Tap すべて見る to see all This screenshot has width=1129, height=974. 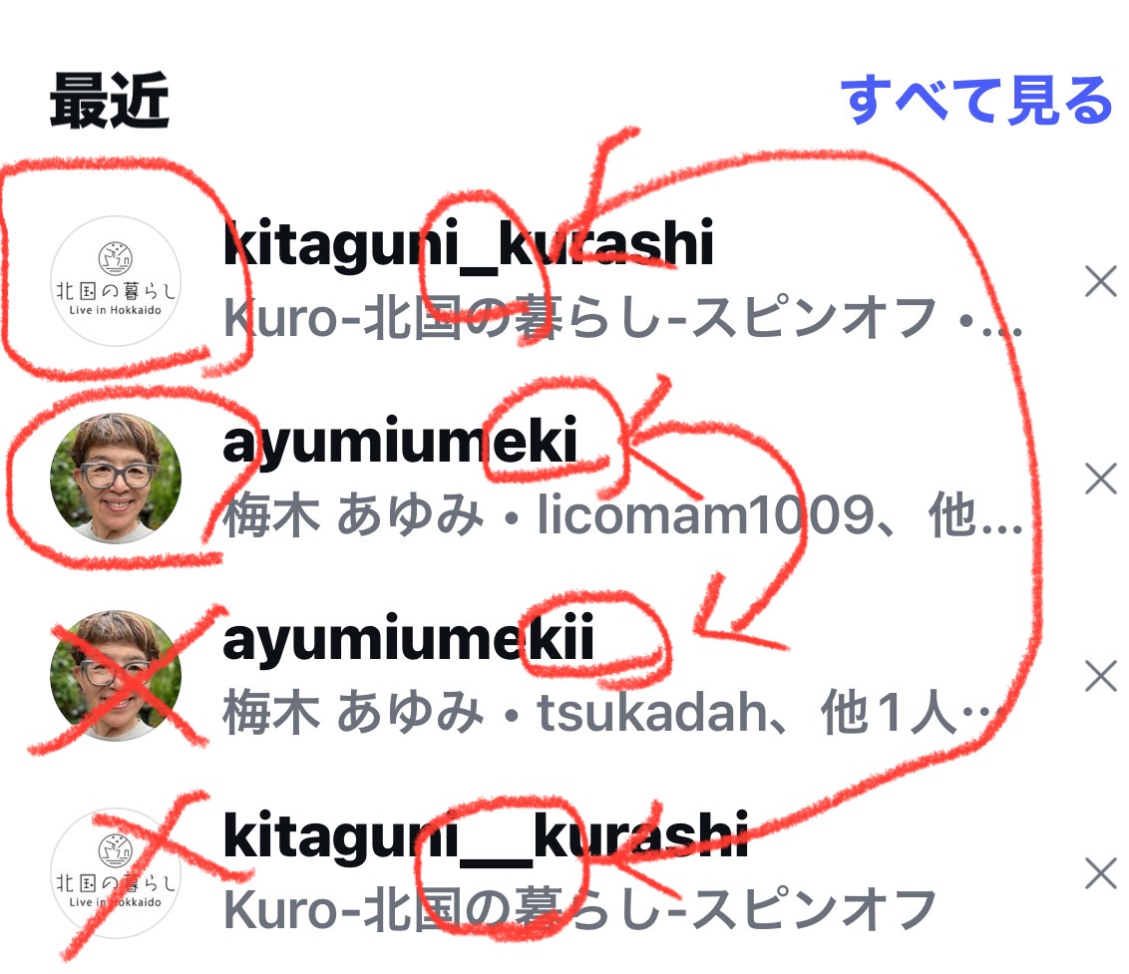tap(976, 100)
